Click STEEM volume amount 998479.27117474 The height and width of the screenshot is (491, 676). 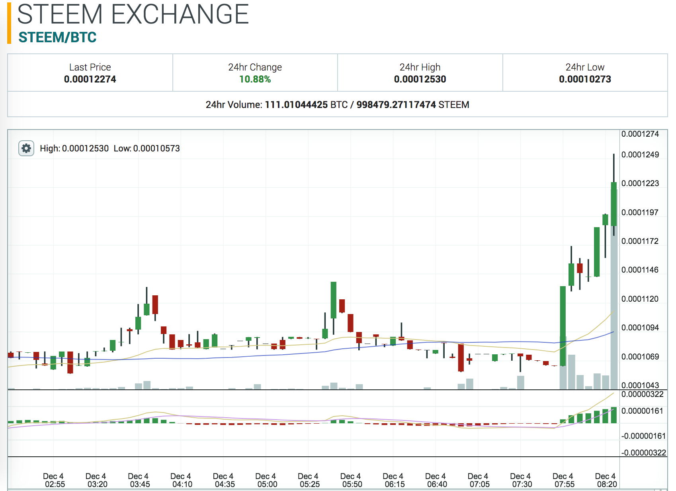(x=396, y=105)
